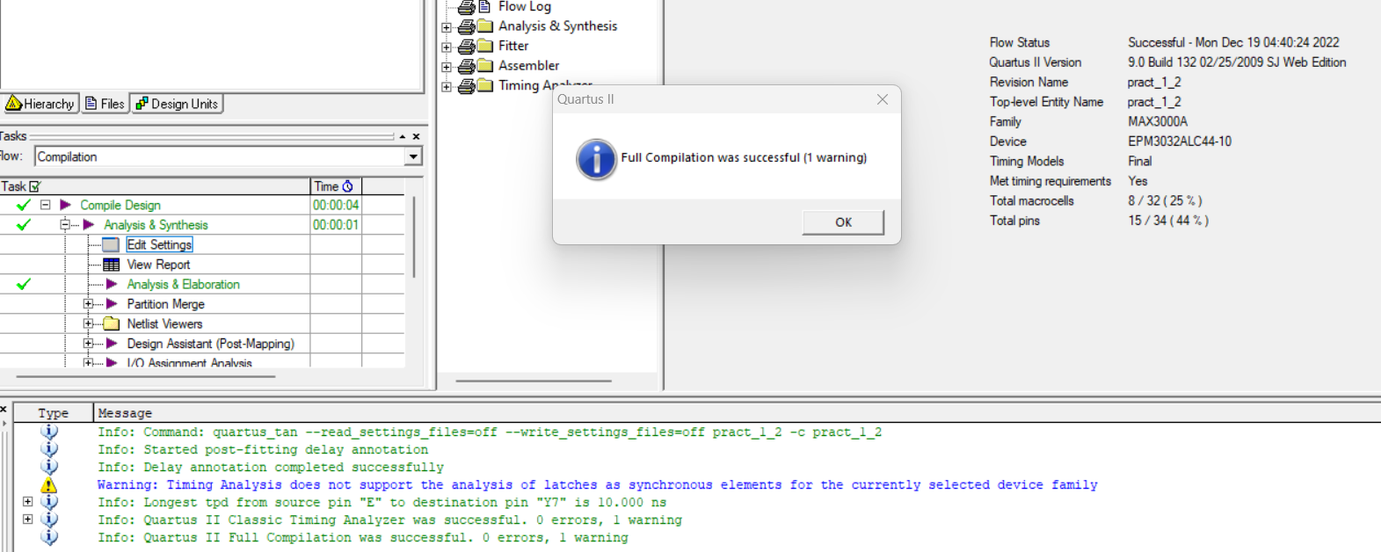This screenshot has width=1381, height=552.
Task: Expand the Longest tpd info message
Action: pos(28,502)
